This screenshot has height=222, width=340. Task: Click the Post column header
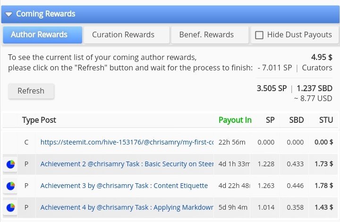click(x=48, y=120)
